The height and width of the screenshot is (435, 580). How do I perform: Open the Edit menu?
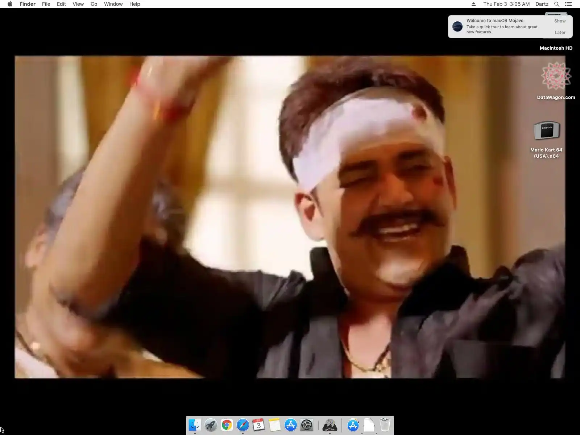(61, 4)
